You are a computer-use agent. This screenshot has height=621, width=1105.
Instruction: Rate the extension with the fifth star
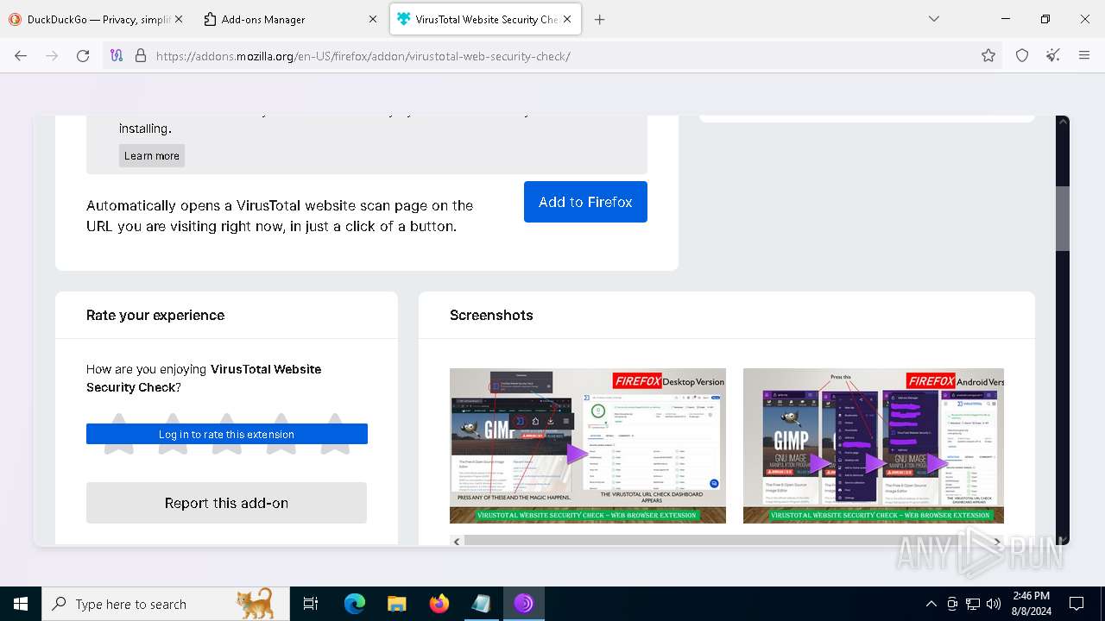[335, 434]
